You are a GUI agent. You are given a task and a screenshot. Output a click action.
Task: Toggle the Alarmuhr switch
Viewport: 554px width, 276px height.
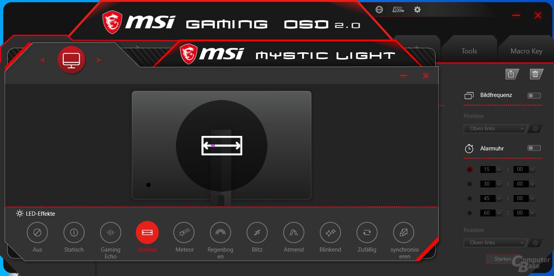coord(534,148)
